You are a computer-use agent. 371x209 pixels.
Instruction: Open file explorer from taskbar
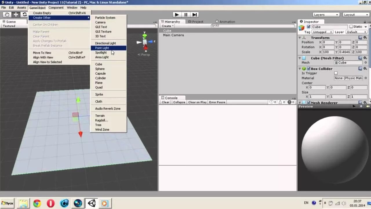pos(23,203)
